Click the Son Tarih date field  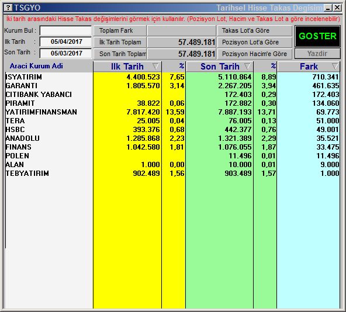click(66, 53)
